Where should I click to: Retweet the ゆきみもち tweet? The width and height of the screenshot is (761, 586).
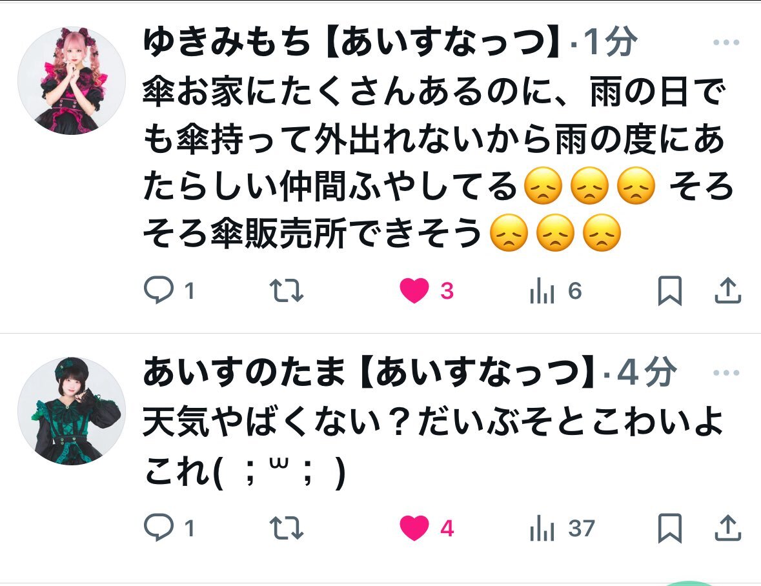tap(287, 290)
